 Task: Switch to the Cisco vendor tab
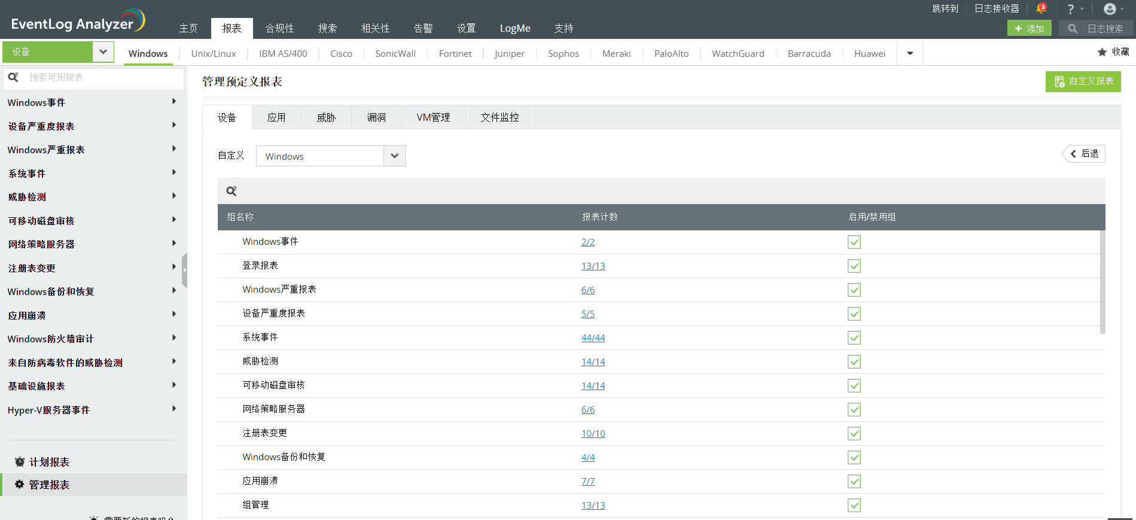[x=341, y=53]
